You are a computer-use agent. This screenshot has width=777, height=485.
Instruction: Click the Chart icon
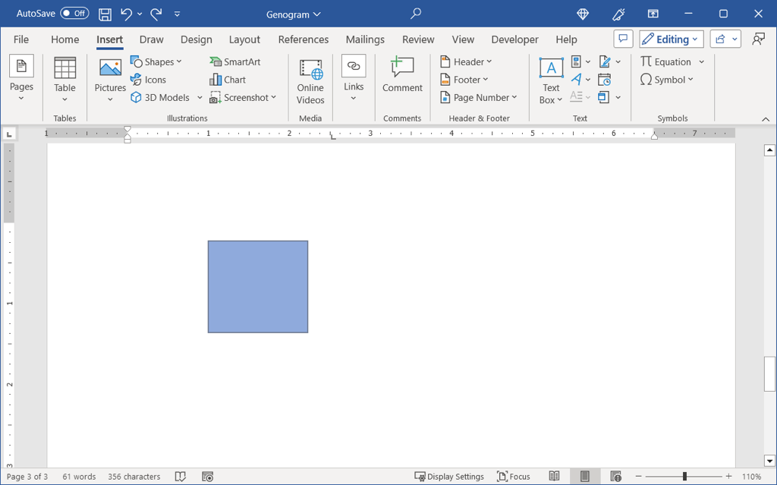tap(228, 80)
